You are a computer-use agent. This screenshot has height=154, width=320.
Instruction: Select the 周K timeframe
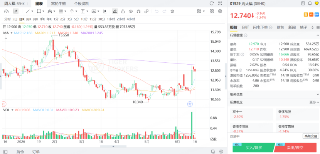pyautogui.click(x=29, y=19)
